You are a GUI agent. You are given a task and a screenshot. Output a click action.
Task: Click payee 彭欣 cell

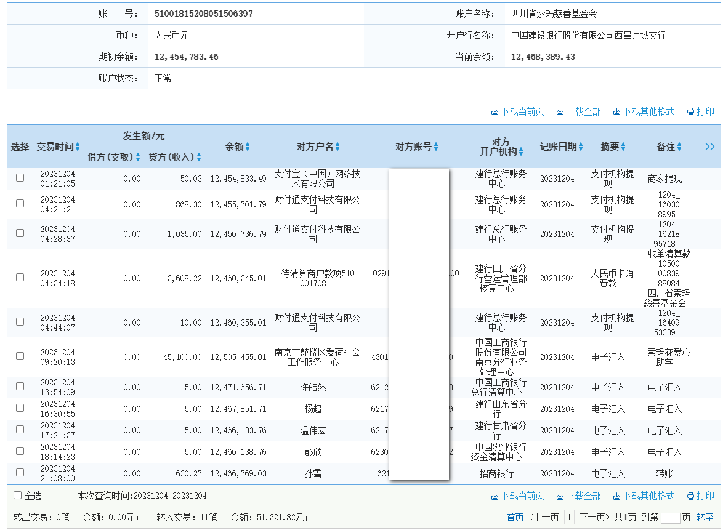click(313, 452)
